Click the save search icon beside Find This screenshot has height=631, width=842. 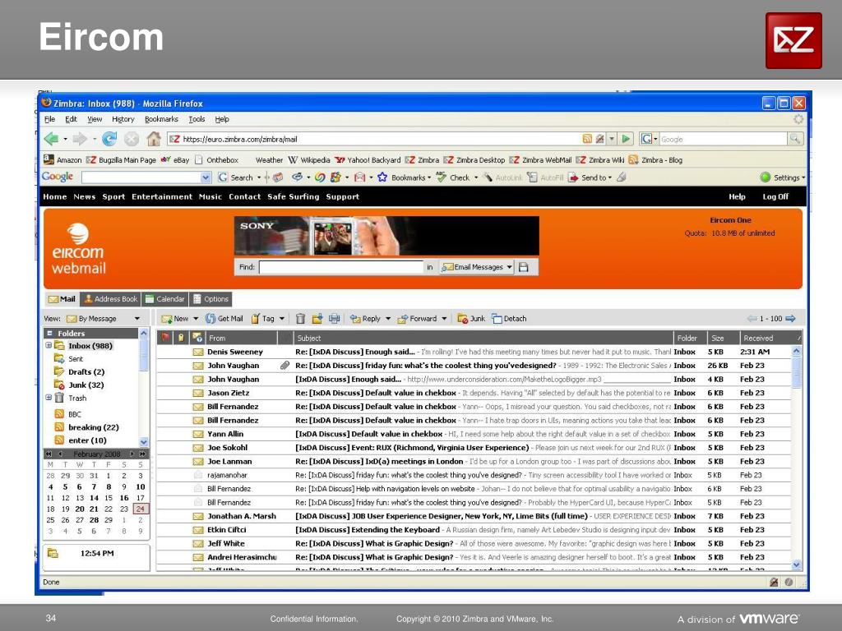pos(524,267)
